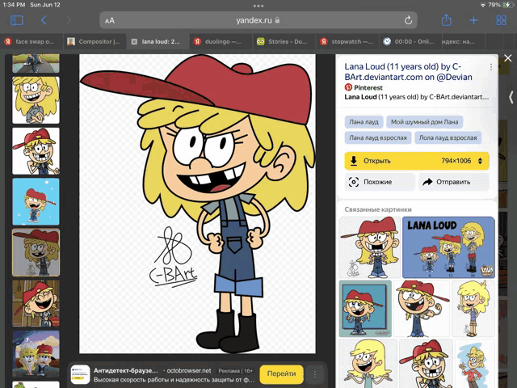Image resolution: width=517 pixels, height=388 pixels.
Task: Expand the 794×1006 size dropdown
Action: pyautogui.click(x=461, y=161)
